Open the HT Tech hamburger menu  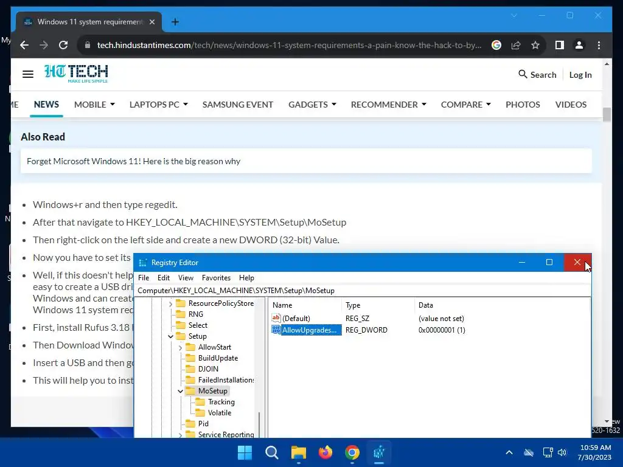tap(28, 74)
